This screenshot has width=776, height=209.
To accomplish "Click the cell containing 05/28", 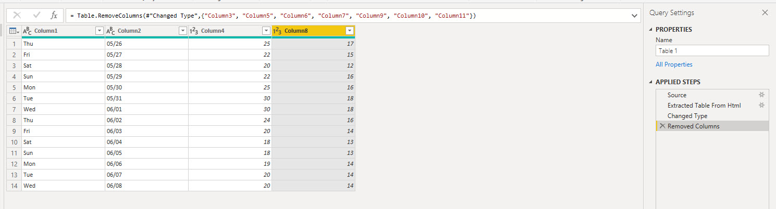I will 146,66.
